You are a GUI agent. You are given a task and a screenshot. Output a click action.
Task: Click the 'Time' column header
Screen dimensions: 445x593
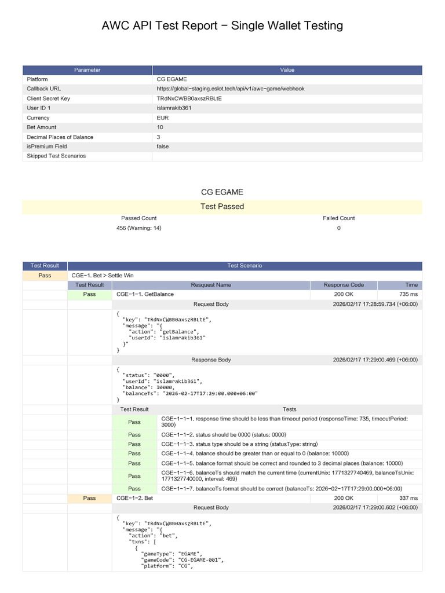point(400,285)
